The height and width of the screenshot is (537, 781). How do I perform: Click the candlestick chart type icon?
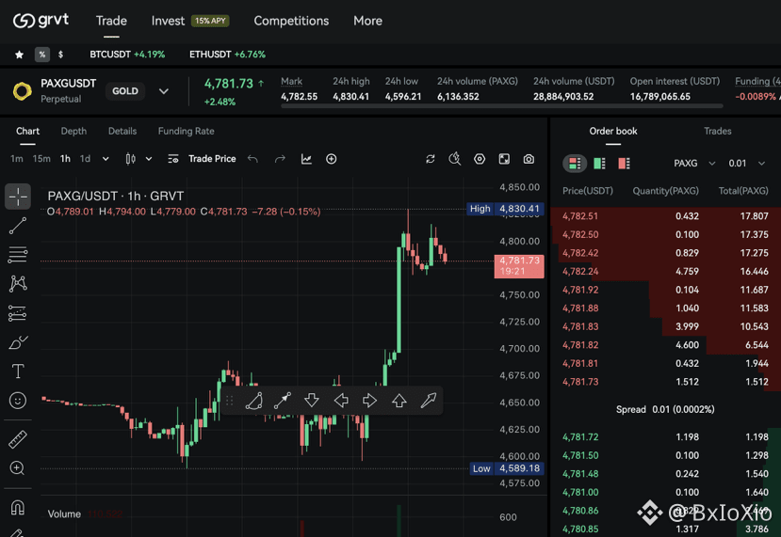click(131, 159)
